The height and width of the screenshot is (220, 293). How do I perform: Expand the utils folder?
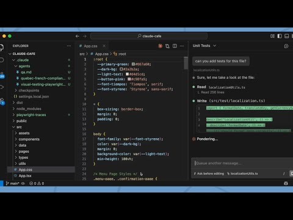pyautogui.click(x=16, y=164)
